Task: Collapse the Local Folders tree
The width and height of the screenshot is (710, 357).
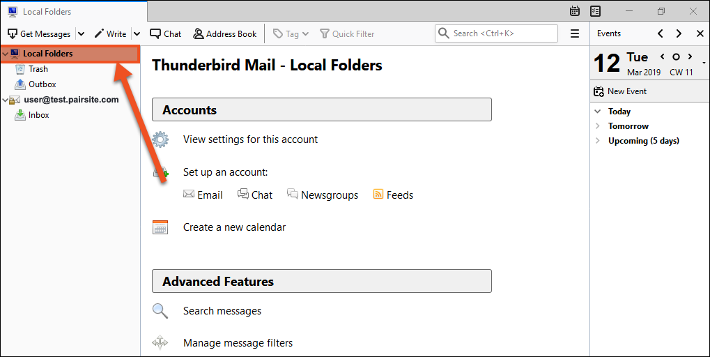Action: point(4,54)
